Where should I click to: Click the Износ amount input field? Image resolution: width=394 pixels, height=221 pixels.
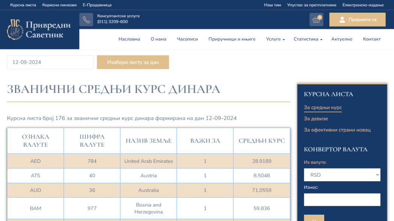tap(342, 200)
